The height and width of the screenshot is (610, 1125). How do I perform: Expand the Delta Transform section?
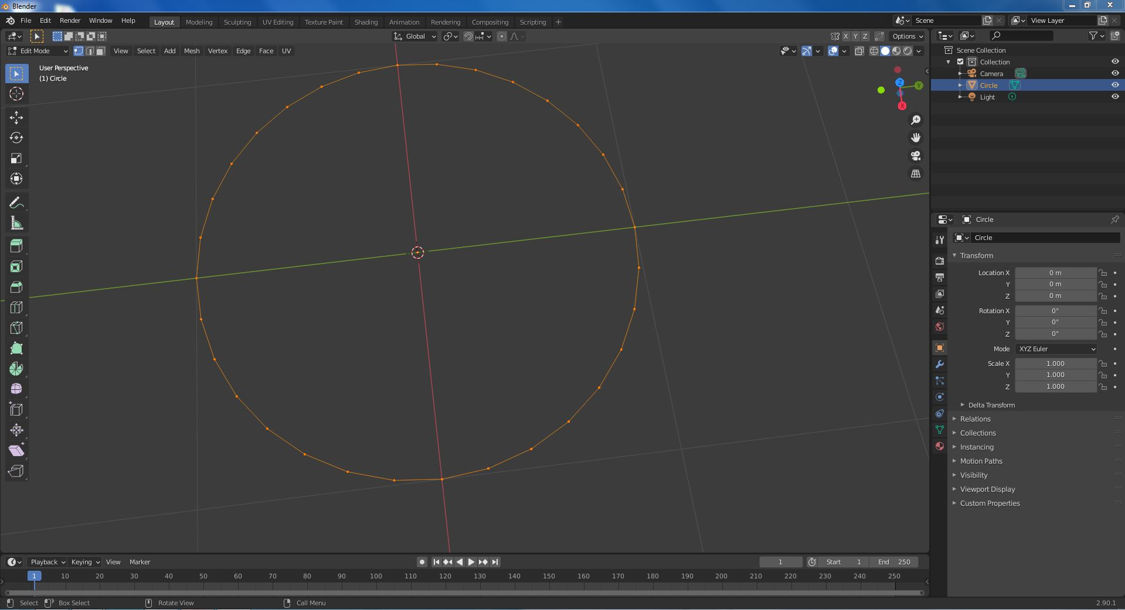991,405
